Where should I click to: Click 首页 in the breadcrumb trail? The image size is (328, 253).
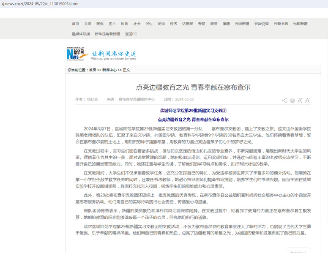93,70
